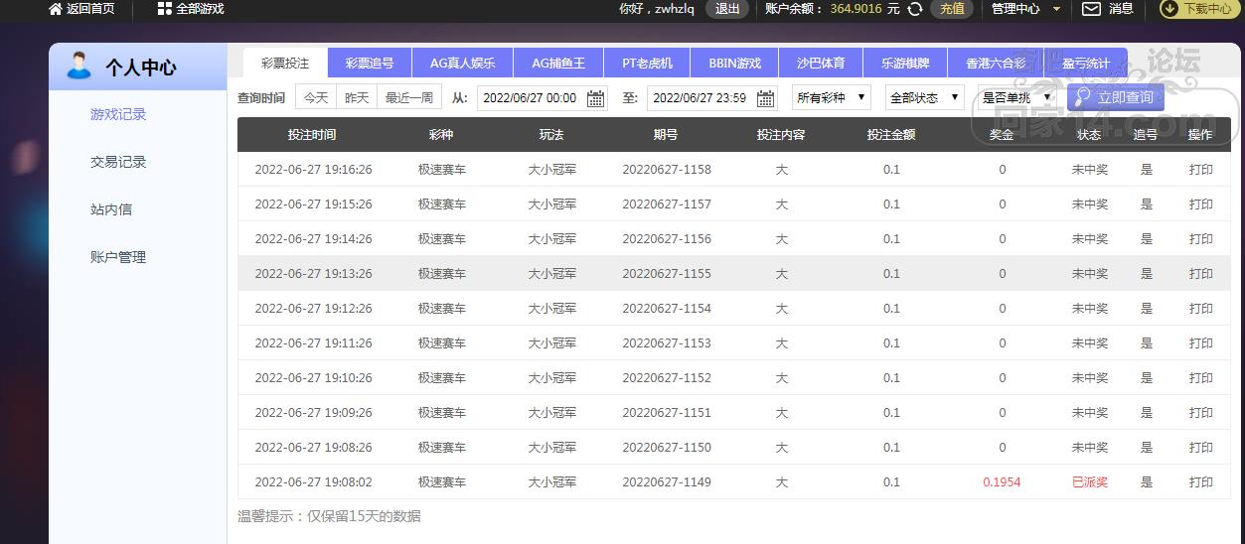The height and width of the screenshot is (544, 1245).
Task: Click the 立即查询 search button
Action: (1115, 97)
